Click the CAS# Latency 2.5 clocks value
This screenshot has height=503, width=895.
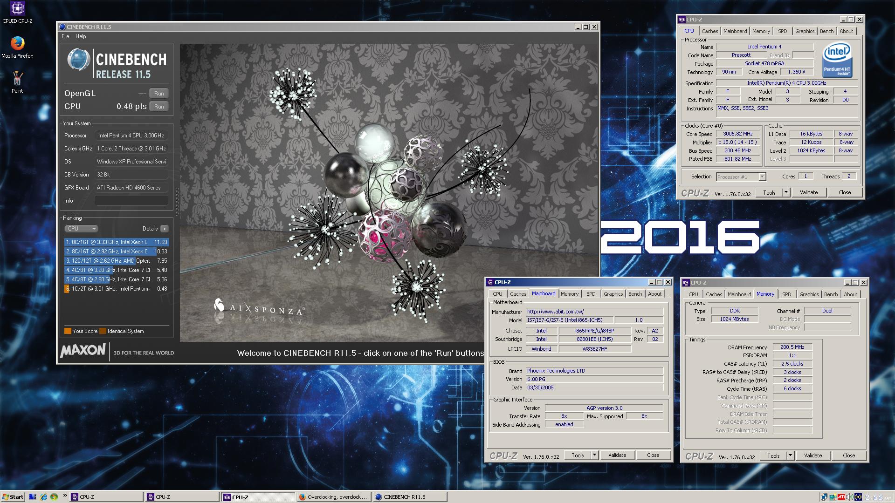792,364
